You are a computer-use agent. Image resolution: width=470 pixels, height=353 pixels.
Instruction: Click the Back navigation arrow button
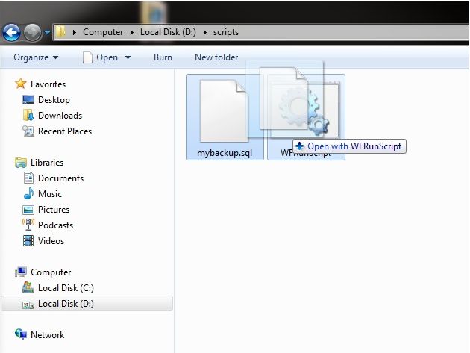click(11, 32)
